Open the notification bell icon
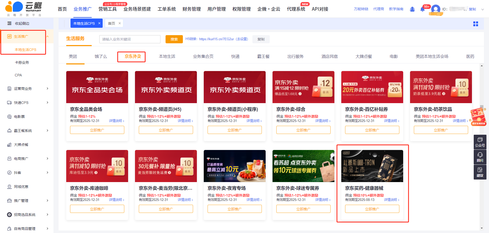This screenshot has height=233, width=489. coord(422,9)
